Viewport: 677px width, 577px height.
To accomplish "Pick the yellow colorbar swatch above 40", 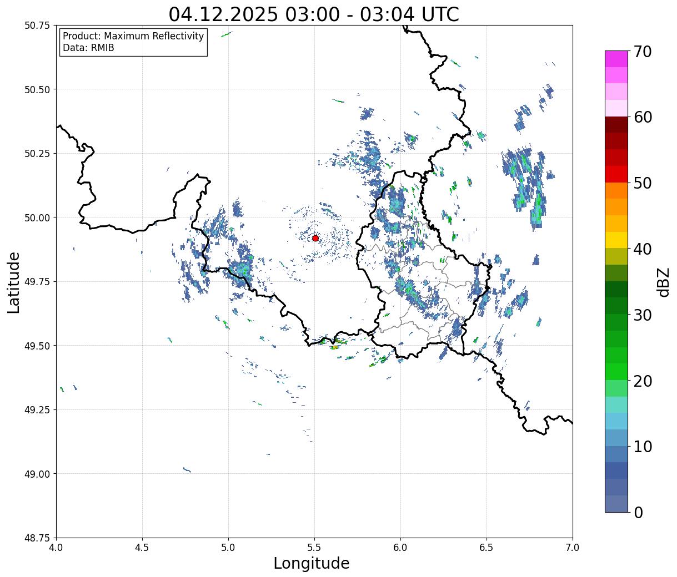I will pos(616,240).
